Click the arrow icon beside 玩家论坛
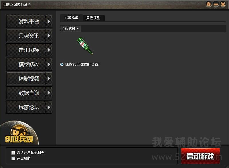Screen dimensions: 229x168 point(49,107)
